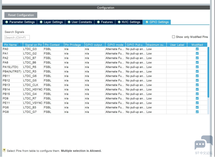The width and height of the screenshot is (215, 157).
Task: Click GPIO mode cell in PA0 row
Action: tap(115, 49)
